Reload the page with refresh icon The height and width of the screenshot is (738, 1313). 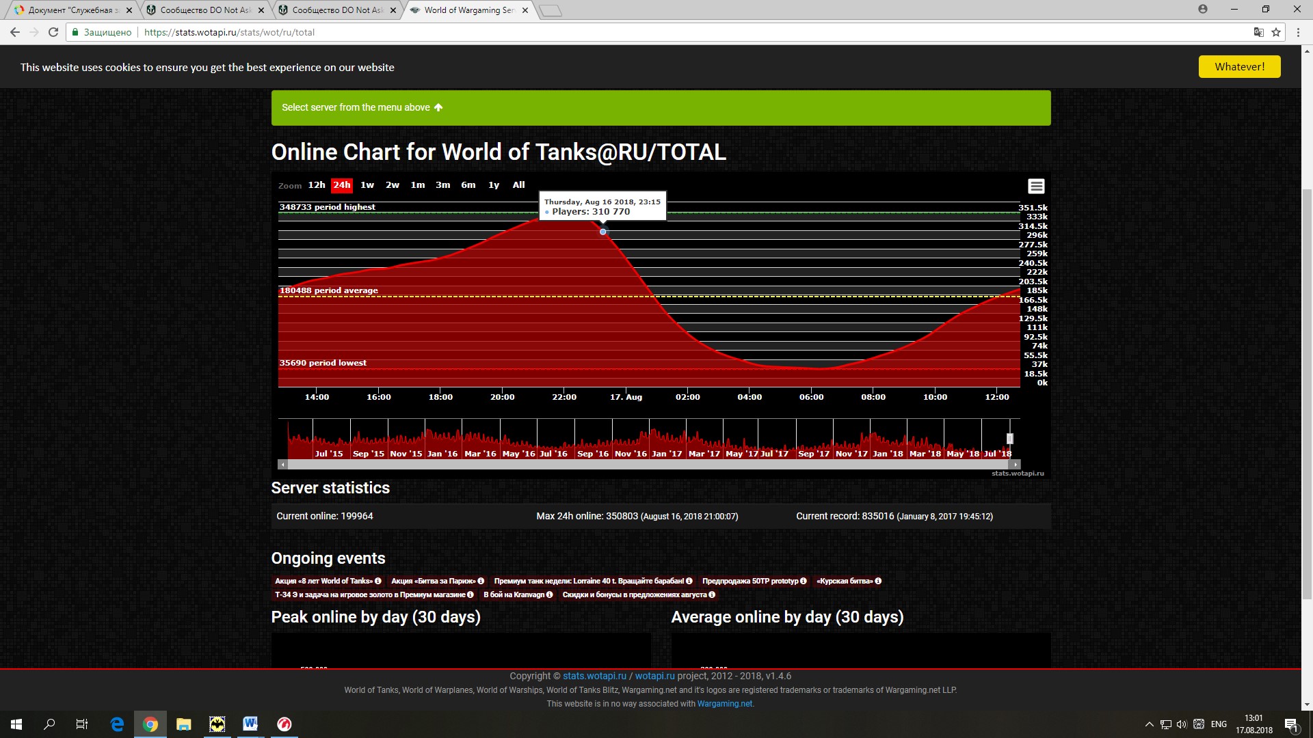click(x=53, y=32)
